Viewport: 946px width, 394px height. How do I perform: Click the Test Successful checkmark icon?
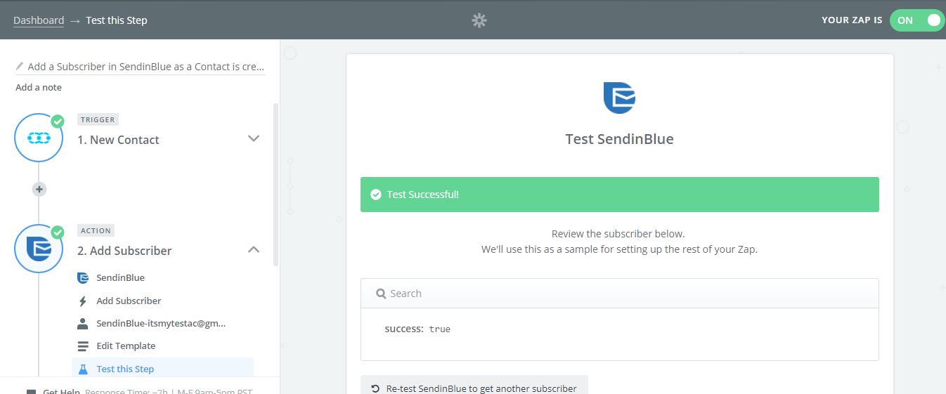pyautogui.click(x=376, y=195)
